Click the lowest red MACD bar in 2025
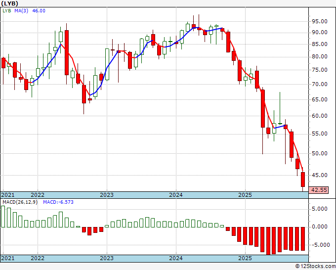336x270 pixels. (x=268, y=241)
